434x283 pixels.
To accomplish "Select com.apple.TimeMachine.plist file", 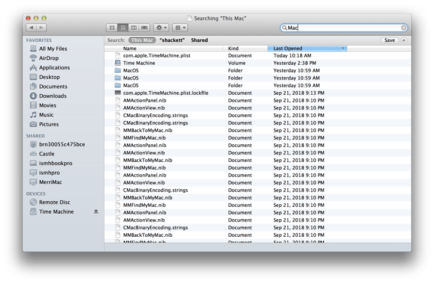I will (x=257, y=56).
